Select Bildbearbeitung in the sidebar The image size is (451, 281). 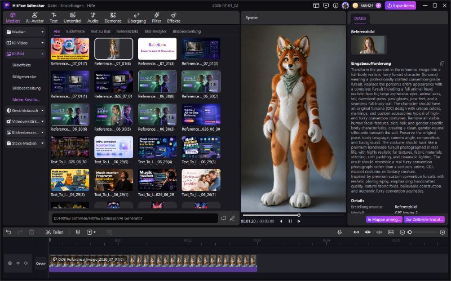click(26, 88)
